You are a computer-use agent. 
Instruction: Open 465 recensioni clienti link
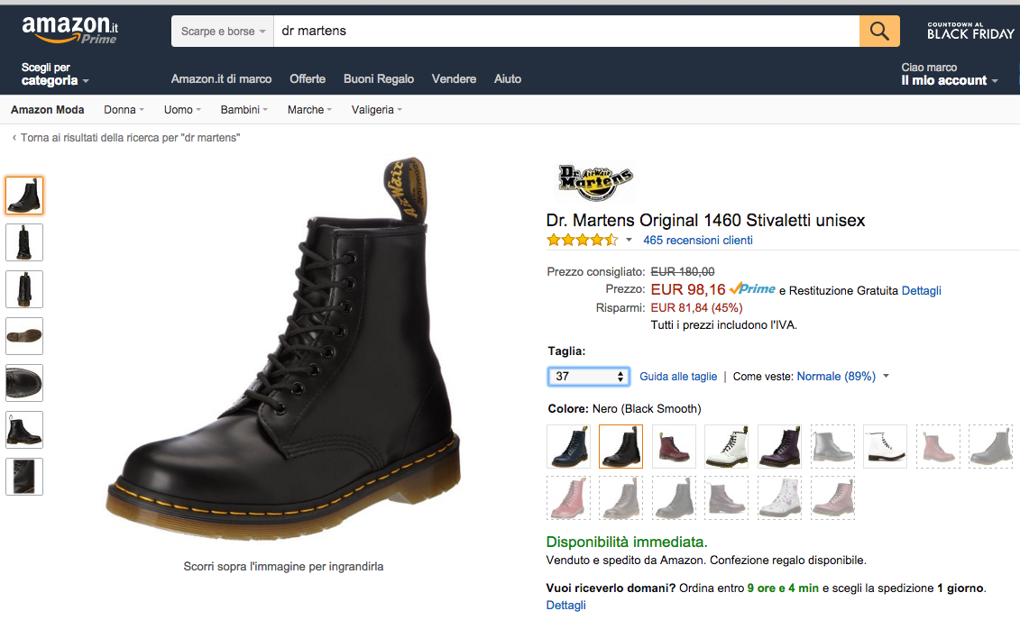click(x=698, y=241)
